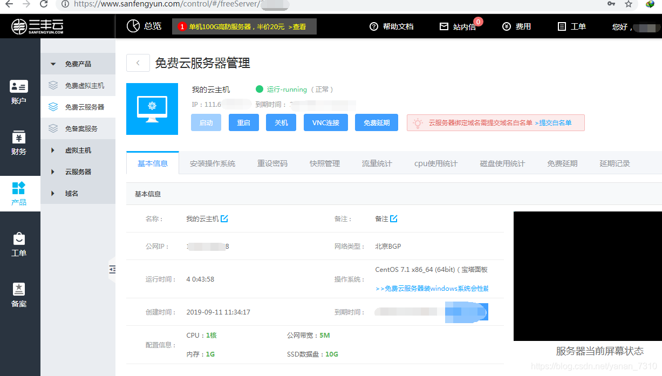Click the 免费延期 blue button
This screenshot has height=376, width=662.
(377, 122)
